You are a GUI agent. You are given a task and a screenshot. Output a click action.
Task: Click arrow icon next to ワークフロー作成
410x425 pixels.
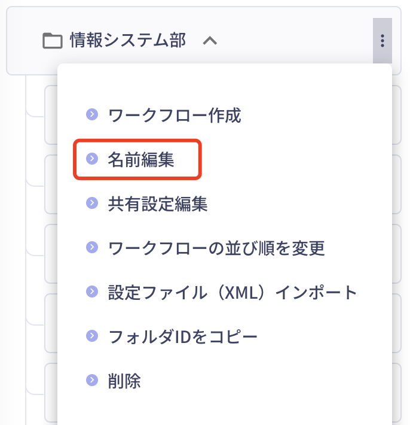[x=92, y=114]
